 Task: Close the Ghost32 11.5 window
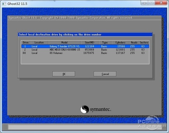[x=161, y=3]
